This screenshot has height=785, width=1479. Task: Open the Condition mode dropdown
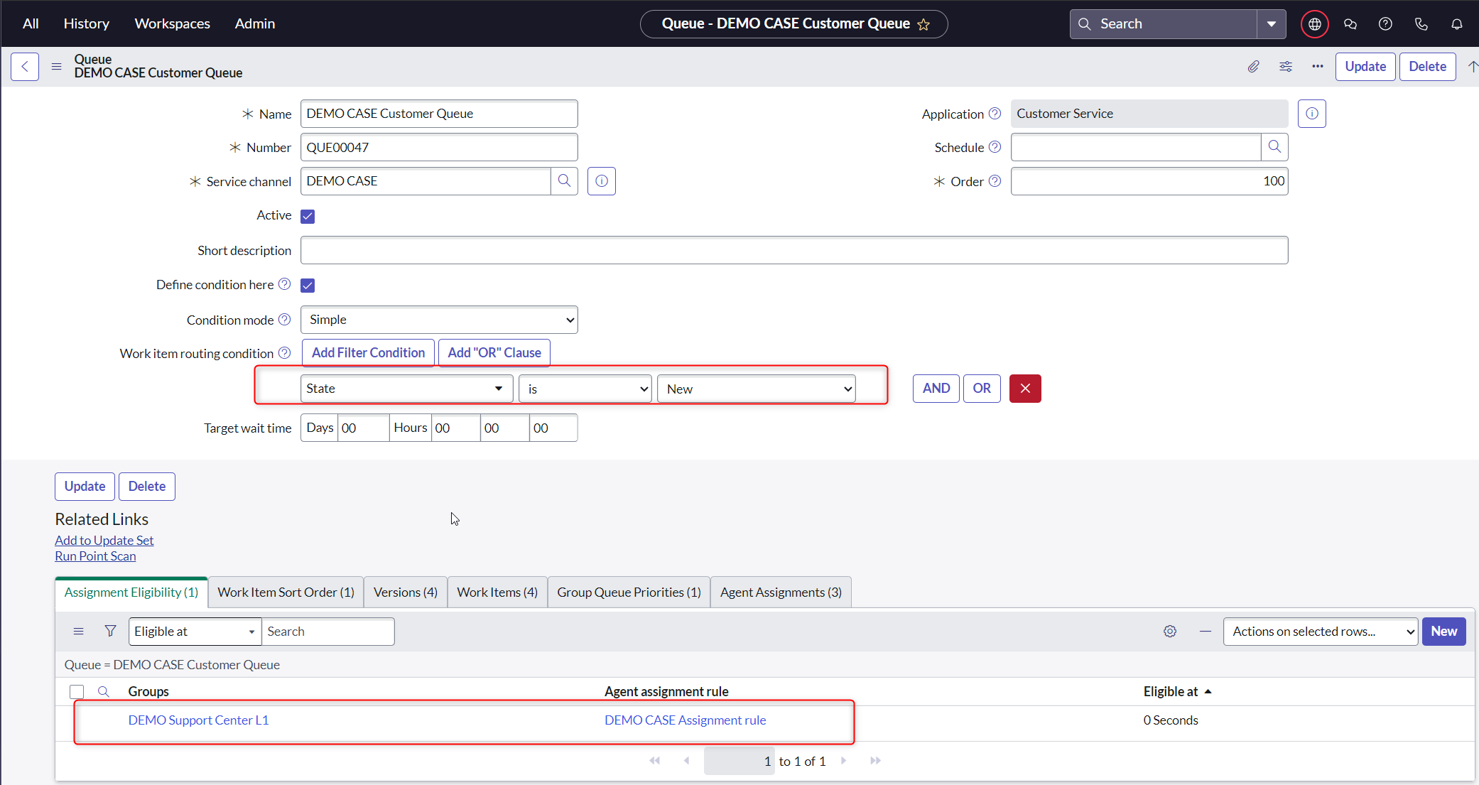[439, 320]
